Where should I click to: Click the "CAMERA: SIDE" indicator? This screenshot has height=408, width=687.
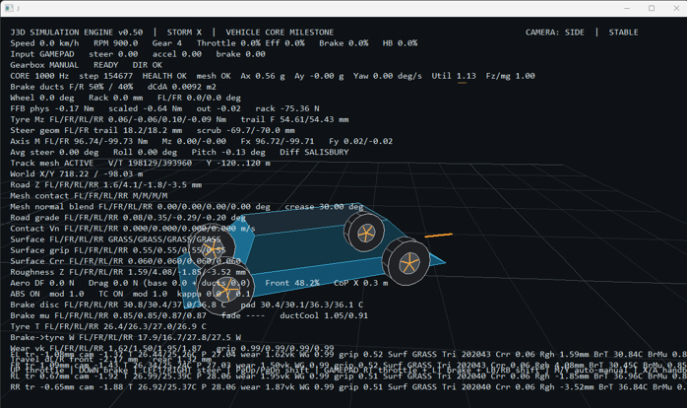click(555, 33)
